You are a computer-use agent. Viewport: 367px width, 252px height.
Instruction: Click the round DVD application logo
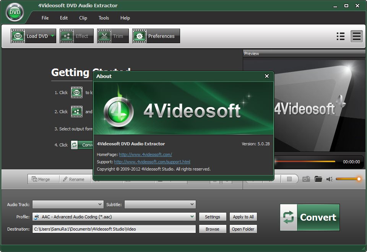pyautogui.click(x=15, y=12)
